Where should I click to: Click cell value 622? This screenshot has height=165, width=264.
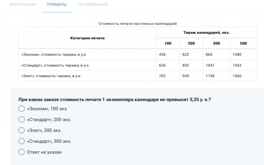(x=186, y=54)
